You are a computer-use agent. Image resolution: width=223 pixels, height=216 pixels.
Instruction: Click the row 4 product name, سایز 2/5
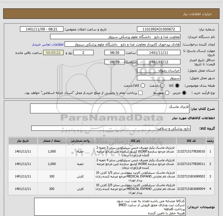[x=136, y=189]
